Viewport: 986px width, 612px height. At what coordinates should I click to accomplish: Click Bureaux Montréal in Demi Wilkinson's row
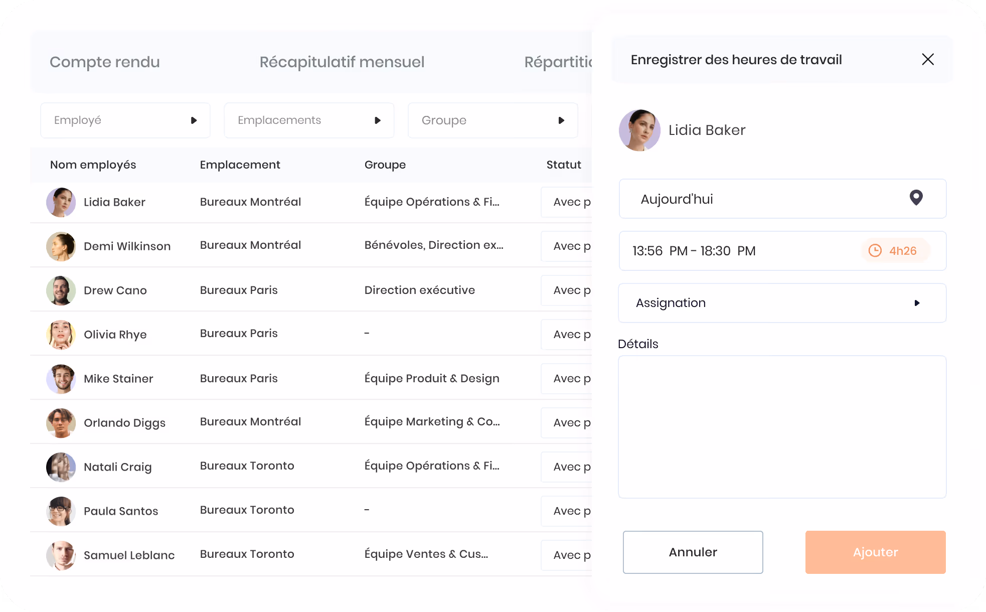tap(250, 245)
